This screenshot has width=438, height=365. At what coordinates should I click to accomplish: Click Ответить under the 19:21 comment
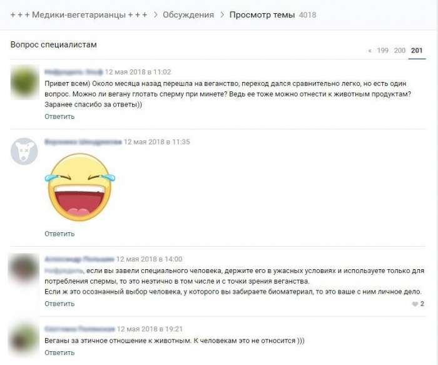(x=59, y=352)
